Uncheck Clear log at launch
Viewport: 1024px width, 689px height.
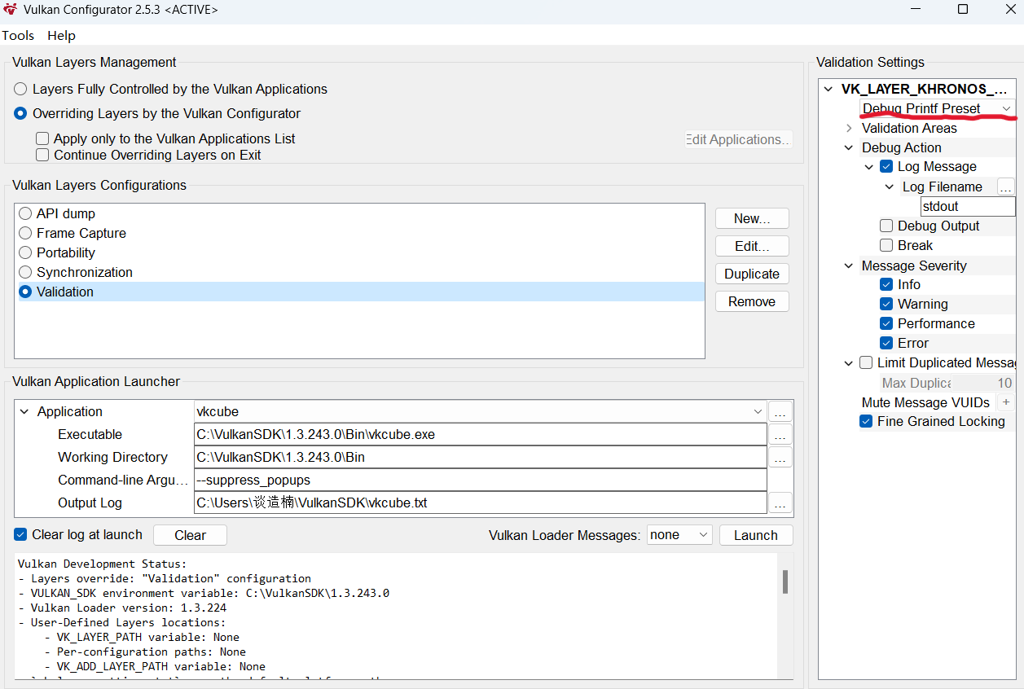(21, 534)
